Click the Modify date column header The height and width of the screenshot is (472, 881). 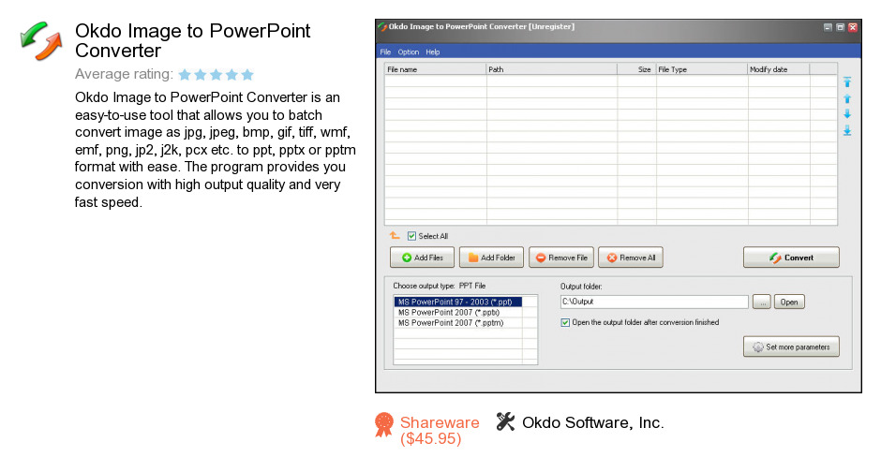(779, 69)
